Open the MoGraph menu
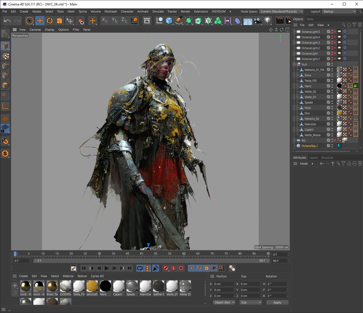This screenshot has width=363, height=313. point(111,11)
